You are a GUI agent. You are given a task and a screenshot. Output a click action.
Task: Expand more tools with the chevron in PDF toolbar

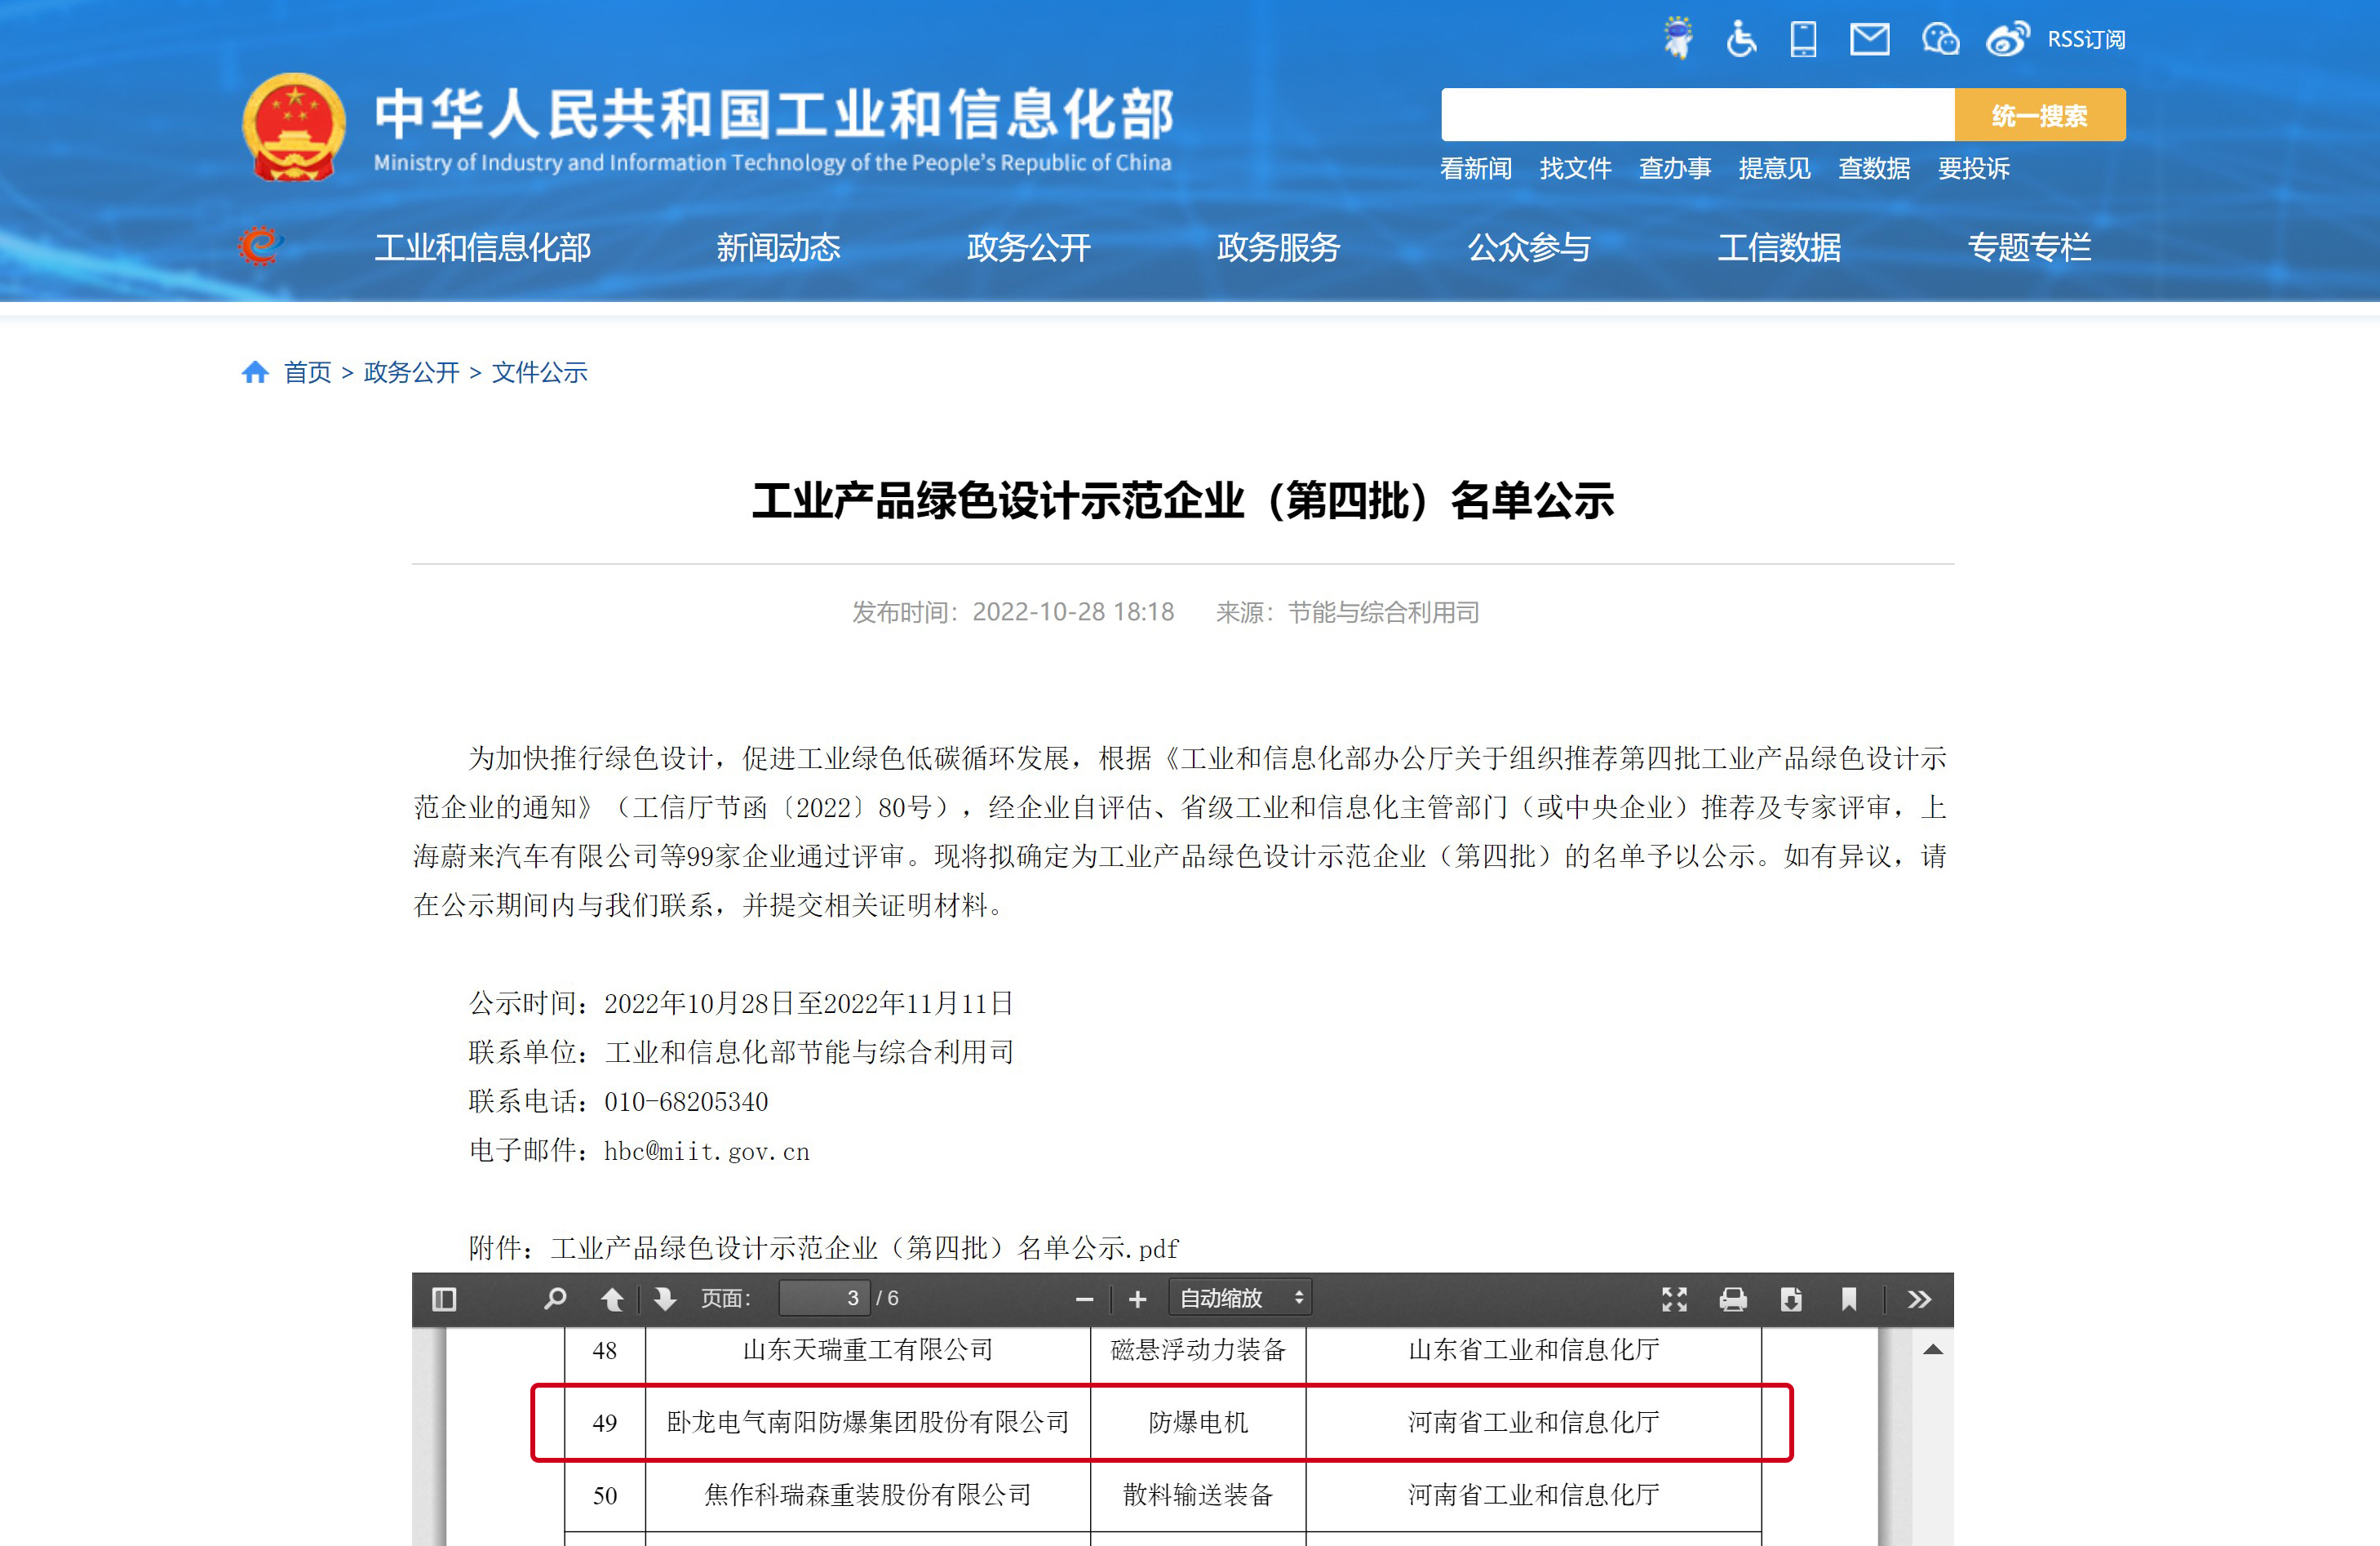[1919, 1299]
